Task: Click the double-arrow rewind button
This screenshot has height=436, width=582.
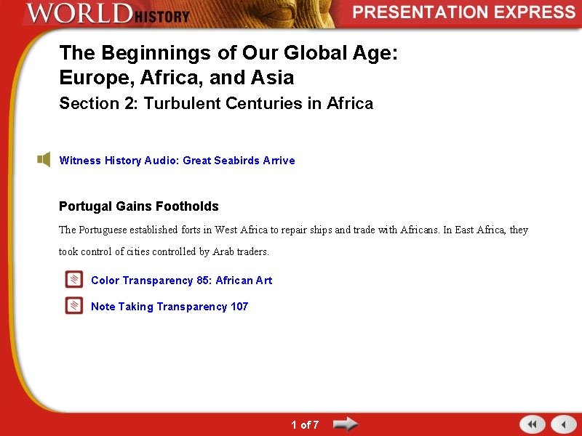Action: point(533,424)
